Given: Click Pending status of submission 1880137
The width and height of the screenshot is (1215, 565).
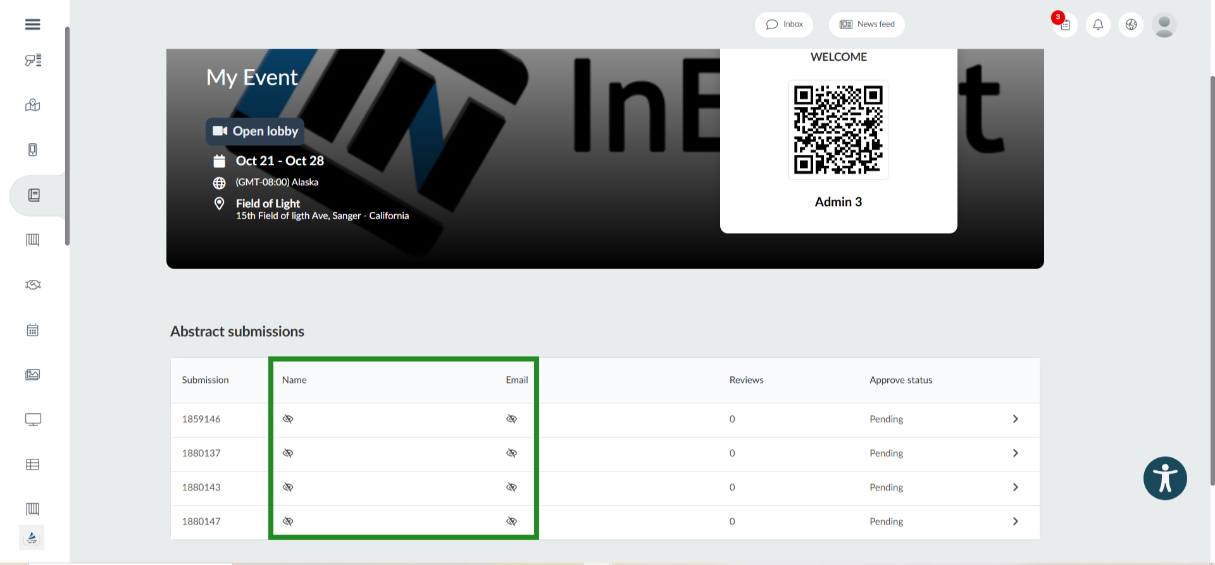Looking at the screenshot, I should click(x=886, y=453).
